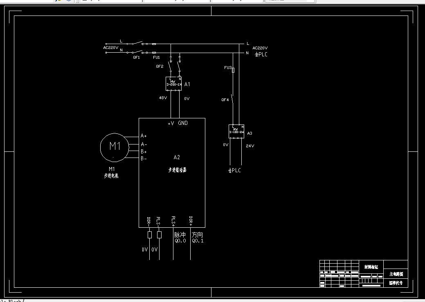
Task: Click the 48V output label
Action: point(163,98)
